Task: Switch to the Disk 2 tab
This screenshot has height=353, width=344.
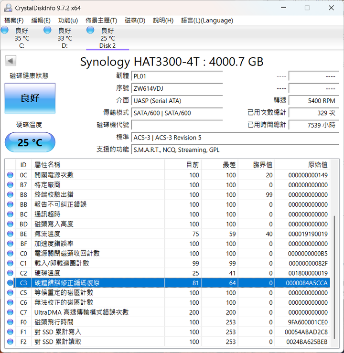Action: point(107,38)
